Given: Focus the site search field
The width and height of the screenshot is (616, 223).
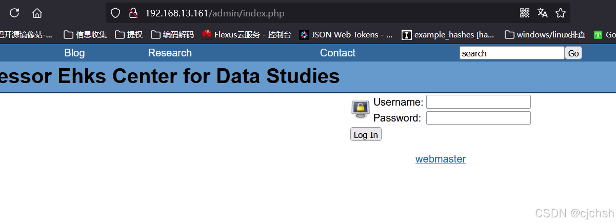Looking at the screenshot, I should pos(512,53).
